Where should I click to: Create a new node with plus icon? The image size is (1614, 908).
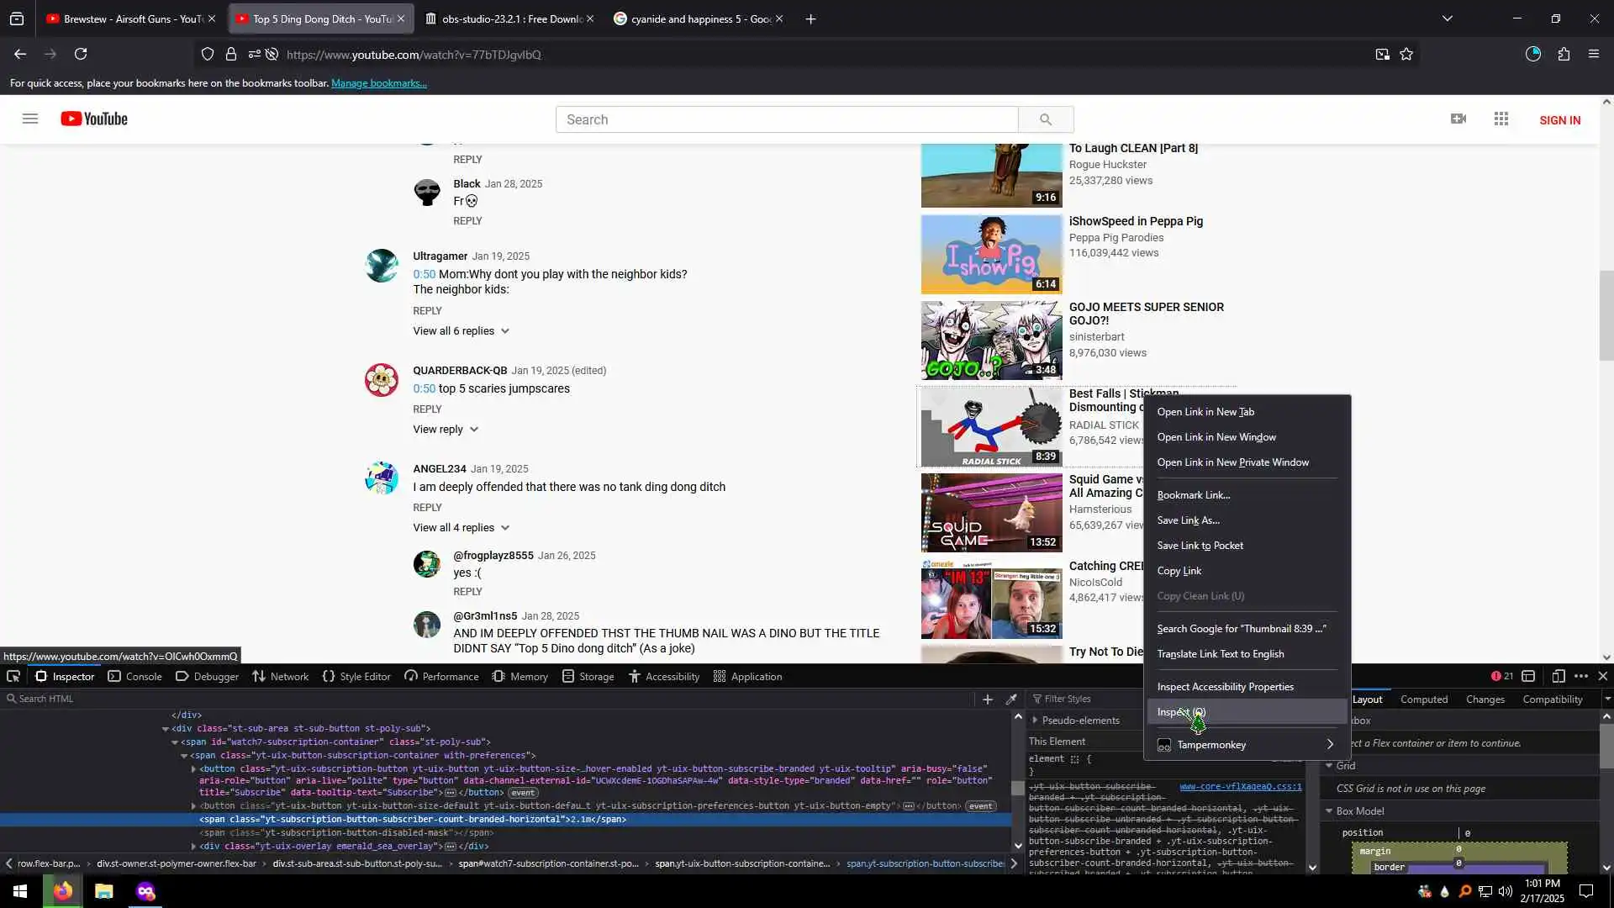point(988,699)
